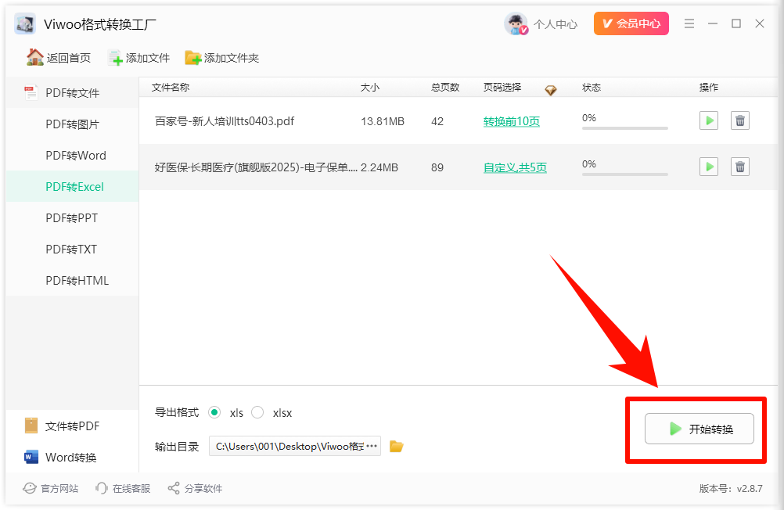
Task: Open 在线客服 online support
Action: click(123, 489)
